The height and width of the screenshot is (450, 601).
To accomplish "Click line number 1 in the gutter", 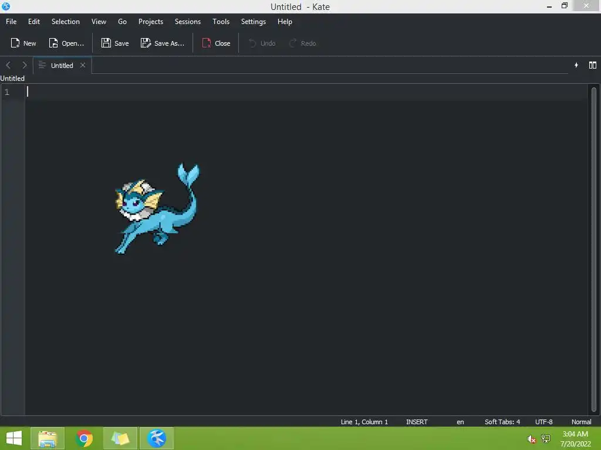I will click(7, 92).
